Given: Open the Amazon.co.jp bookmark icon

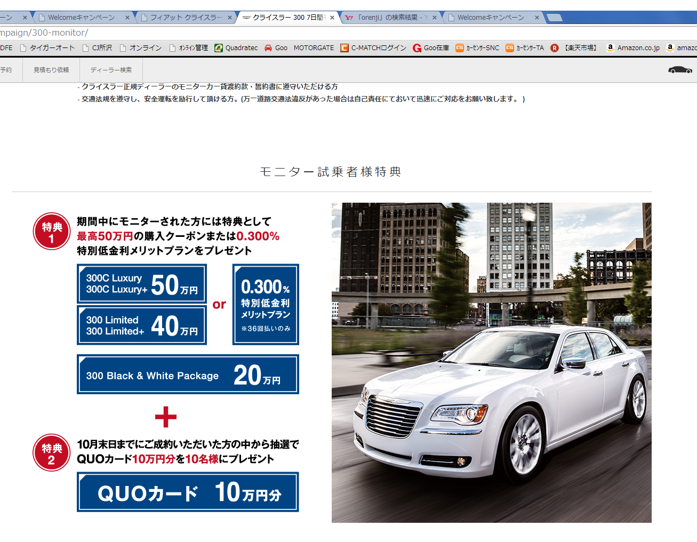Looking at the screenshot, I should 611,48.
